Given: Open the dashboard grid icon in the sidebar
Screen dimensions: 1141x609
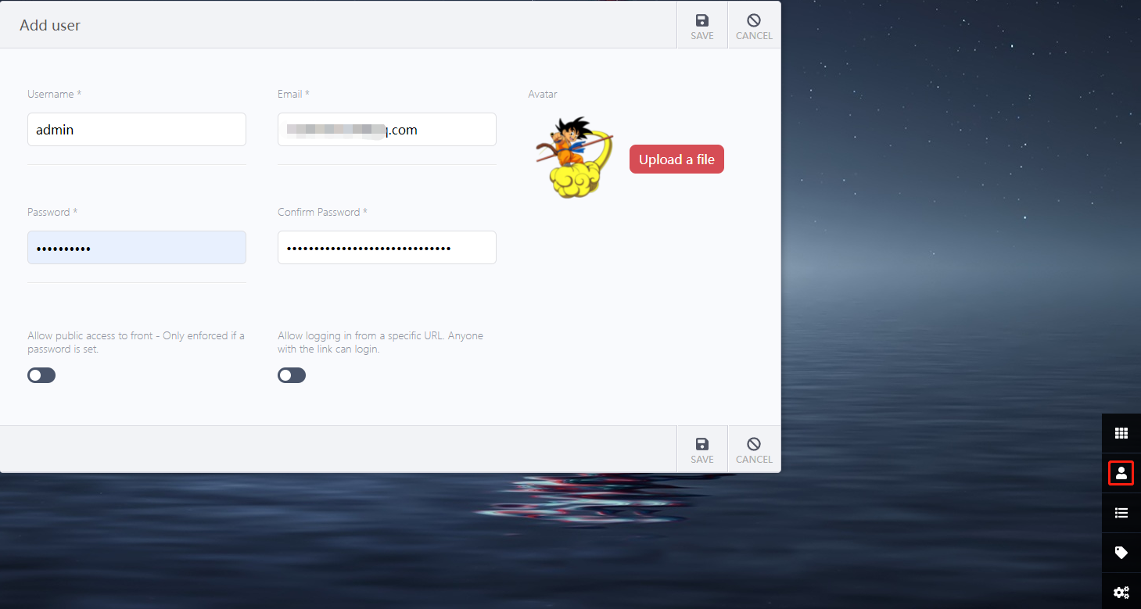Looking at the screenshot, I should pos(1121,433).
